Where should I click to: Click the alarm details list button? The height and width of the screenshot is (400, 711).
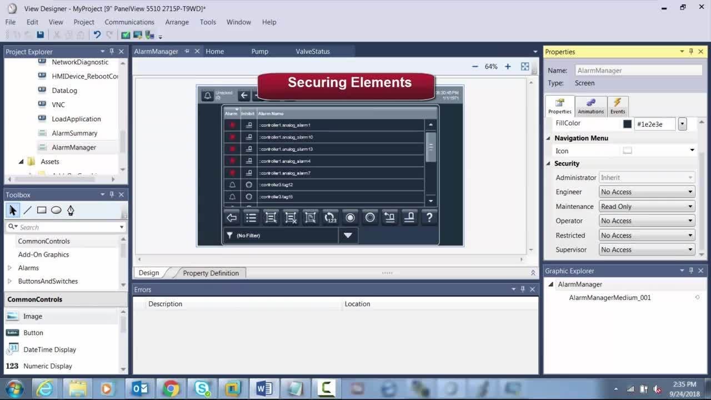[251, 218]
